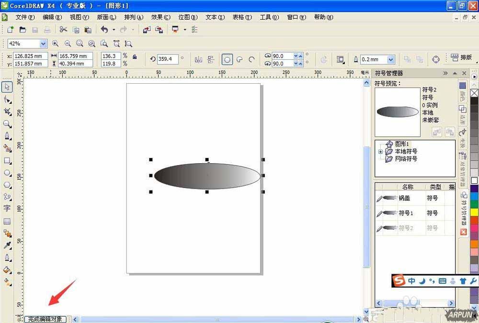479x323 pixels.
Task: Pick the Ellipse tool in the toolbox
Action: pos(7,173)
